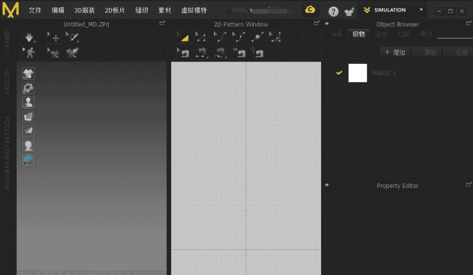The width and height of the screenshot is (473, 275).
Task: Click the yellow cloud account icon
Action: pos(310,10)
